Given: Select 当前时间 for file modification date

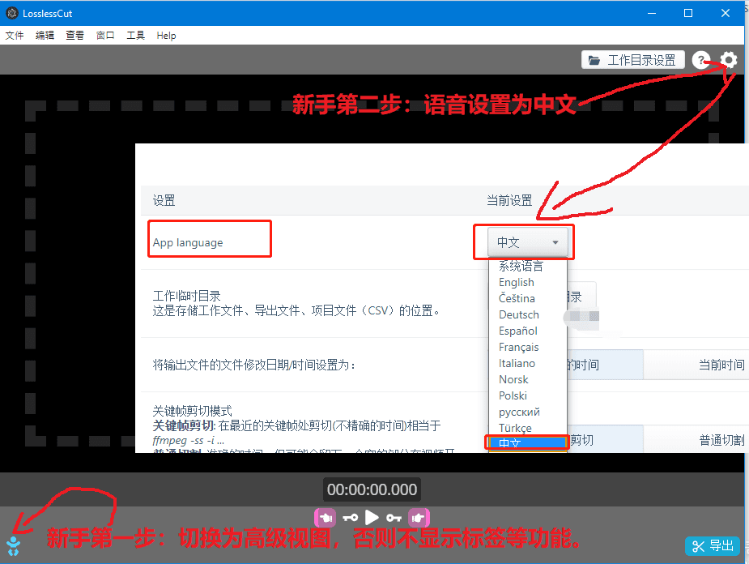Looking at the screenshot, I should tap(721, 365).
